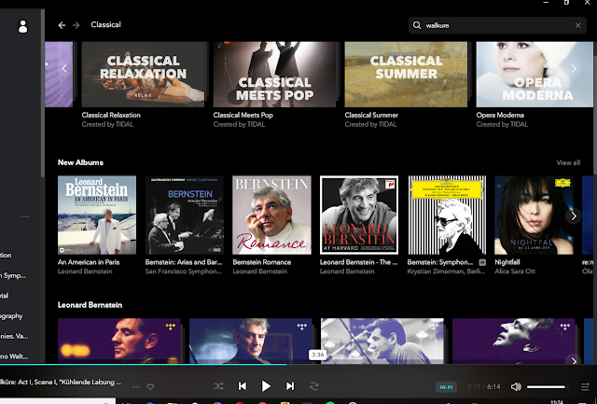Open sidebar three-dots options

pos(25,216)
